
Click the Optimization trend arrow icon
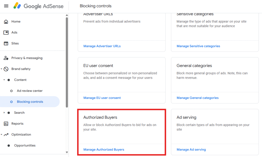click(6, 135)
